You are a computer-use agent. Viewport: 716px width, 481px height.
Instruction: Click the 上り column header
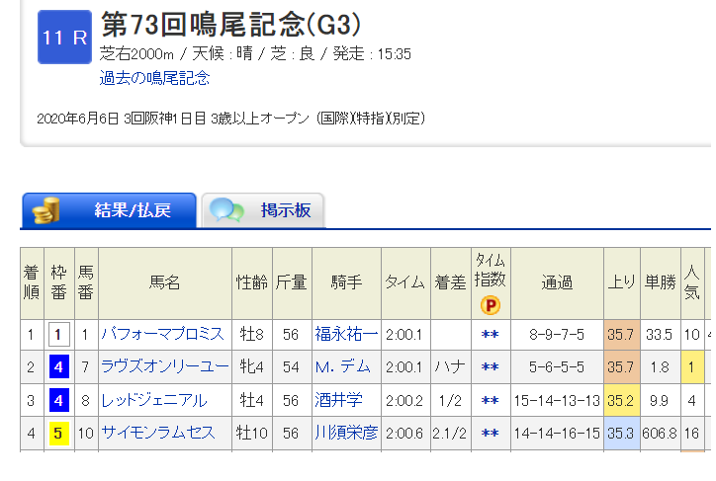(621, 282)
